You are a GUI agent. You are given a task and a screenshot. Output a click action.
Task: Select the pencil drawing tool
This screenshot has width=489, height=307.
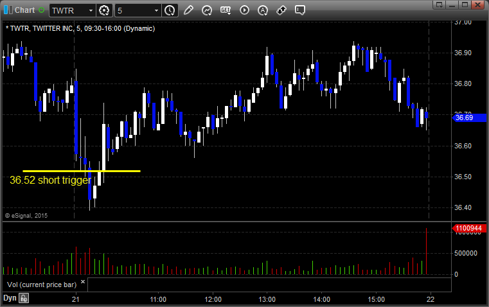click(188, 10)
